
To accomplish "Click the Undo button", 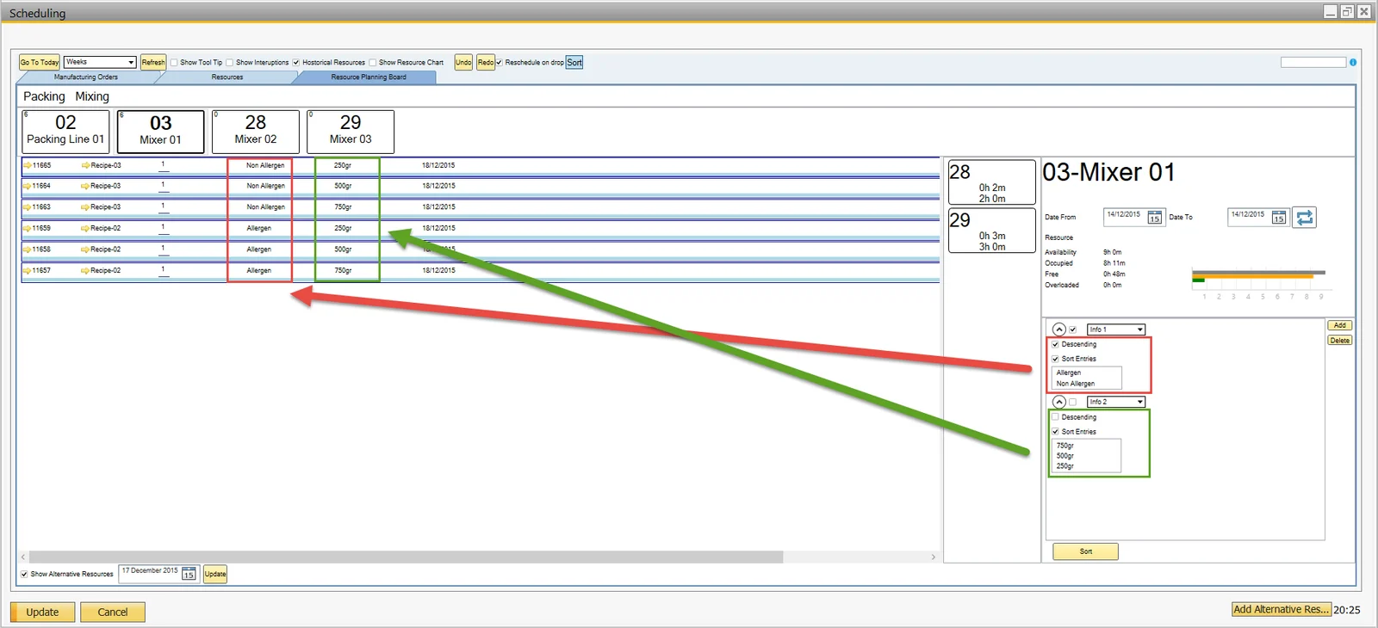I will click(463, 62).
